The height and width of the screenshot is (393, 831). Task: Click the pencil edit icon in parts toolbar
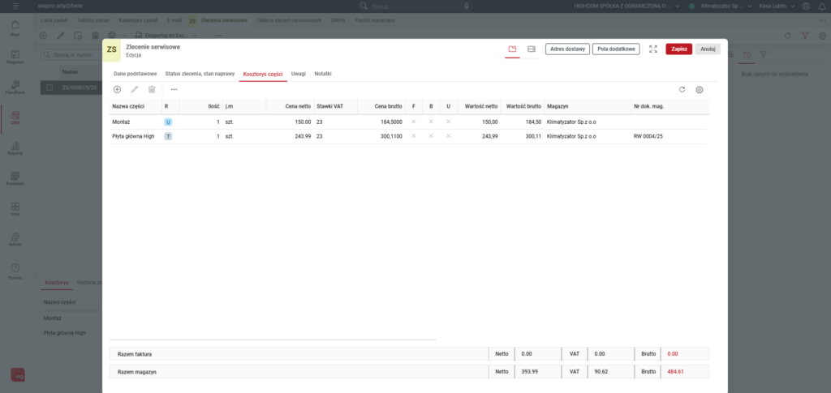(135, 89)
